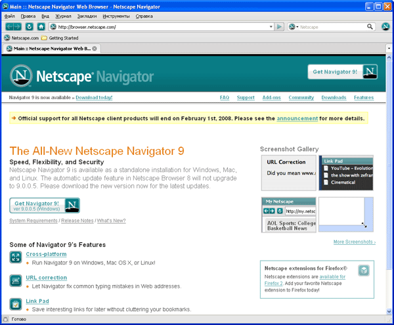This screenshot has height=325, width=394.
Task: Open the FAQ link
Action: (225, 97)
